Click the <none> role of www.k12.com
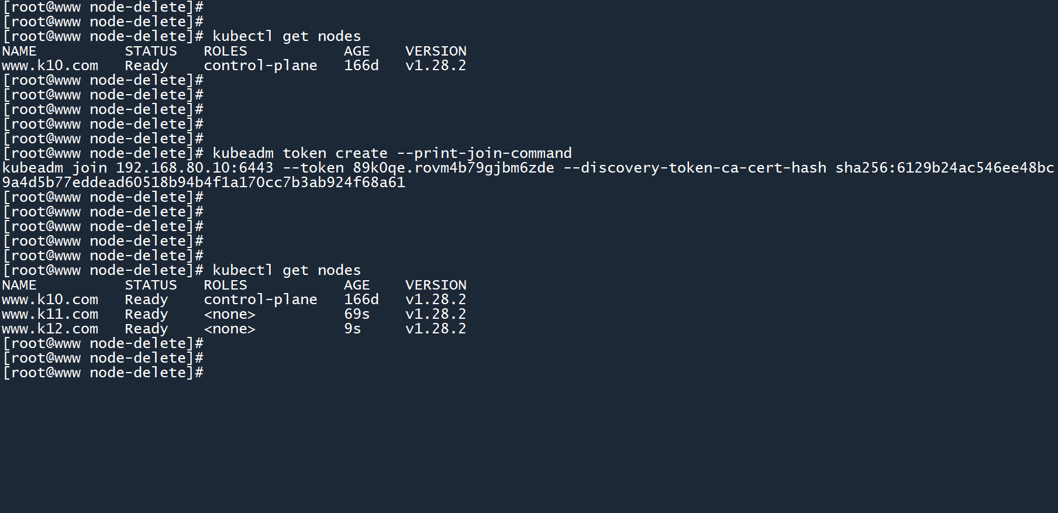Viewport: 1058px width, 513px height. pos(230,329)
